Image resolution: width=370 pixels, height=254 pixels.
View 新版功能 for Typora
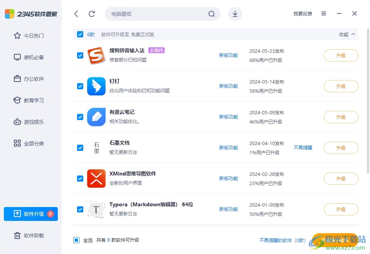click(x=229, y=209)
